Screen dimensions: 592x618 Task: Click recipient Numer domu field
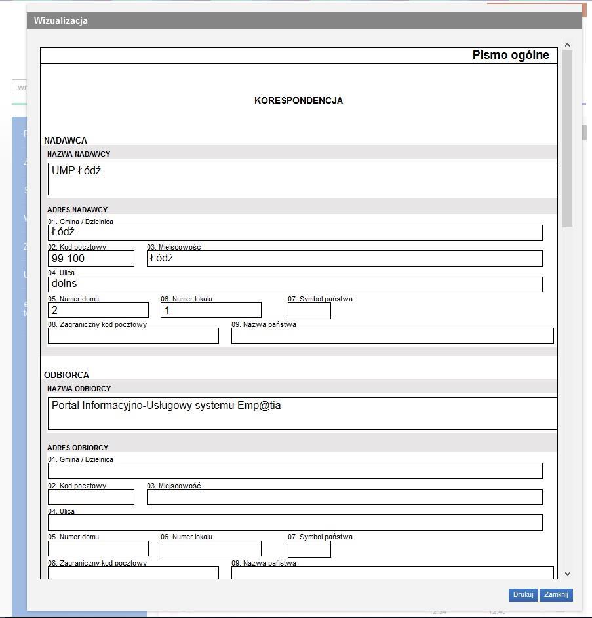coord(98,549)
